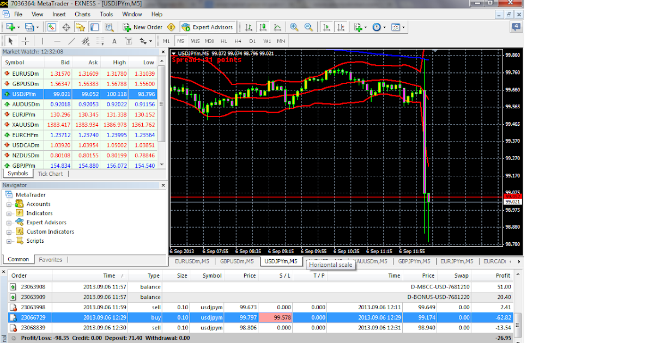Screen dimensions: 654x343
Task: Expand the Custom Indicators tree node
Action: (x=9, y=232)
